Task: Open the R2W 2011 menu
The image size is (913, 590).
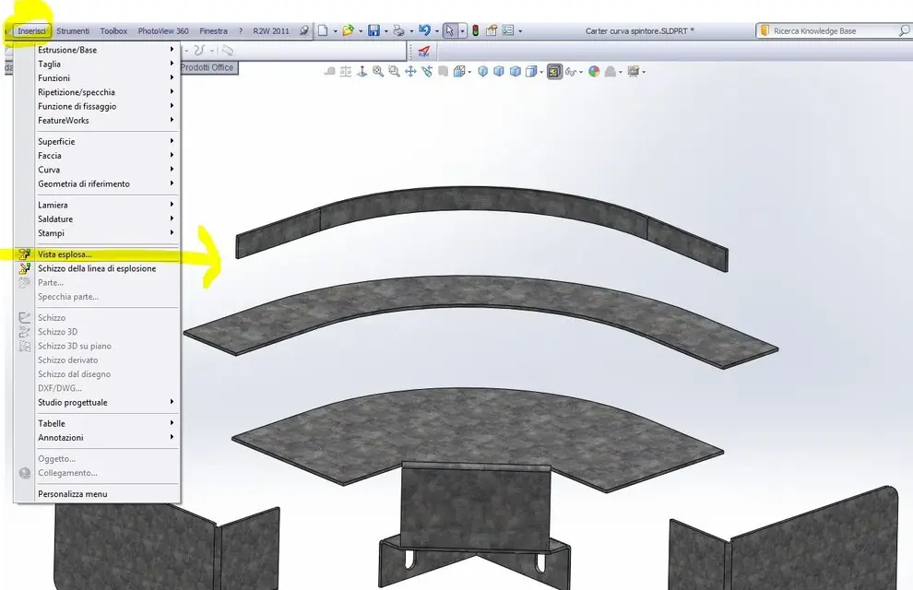Action: click(x=271, y=30)
